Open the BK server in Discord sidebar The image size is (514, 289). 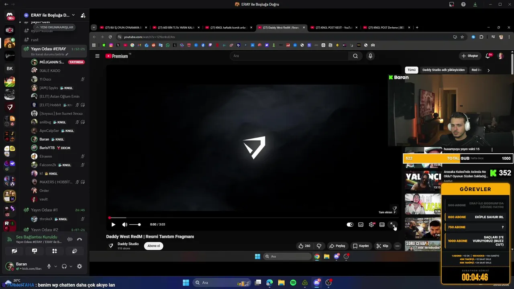(x=10, y=69)
